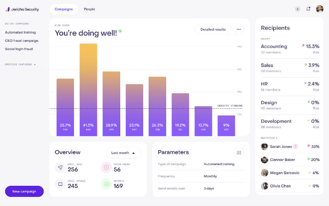The image size is (329, 206).
Task: Click the Email Opened envelope icon
Action: (60, 184)
